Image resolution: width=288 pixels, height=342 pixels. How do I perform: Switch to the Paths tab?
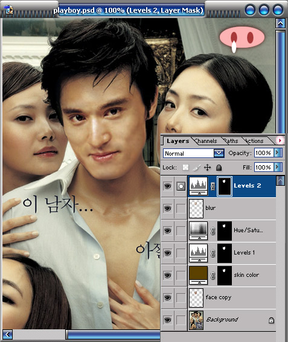coord(231,141)
